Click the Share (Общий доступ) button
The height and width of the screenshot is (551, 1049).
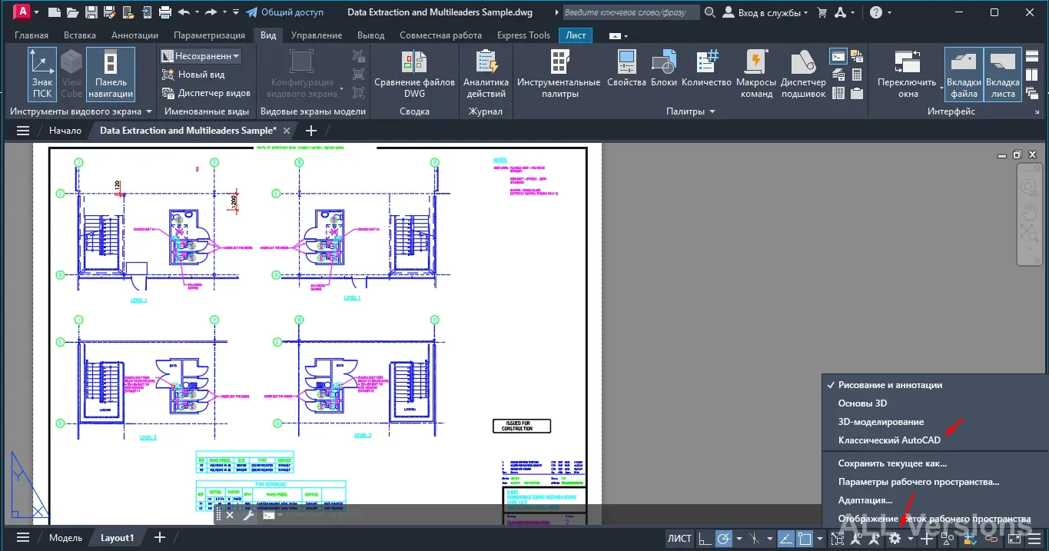pos(284,12)
